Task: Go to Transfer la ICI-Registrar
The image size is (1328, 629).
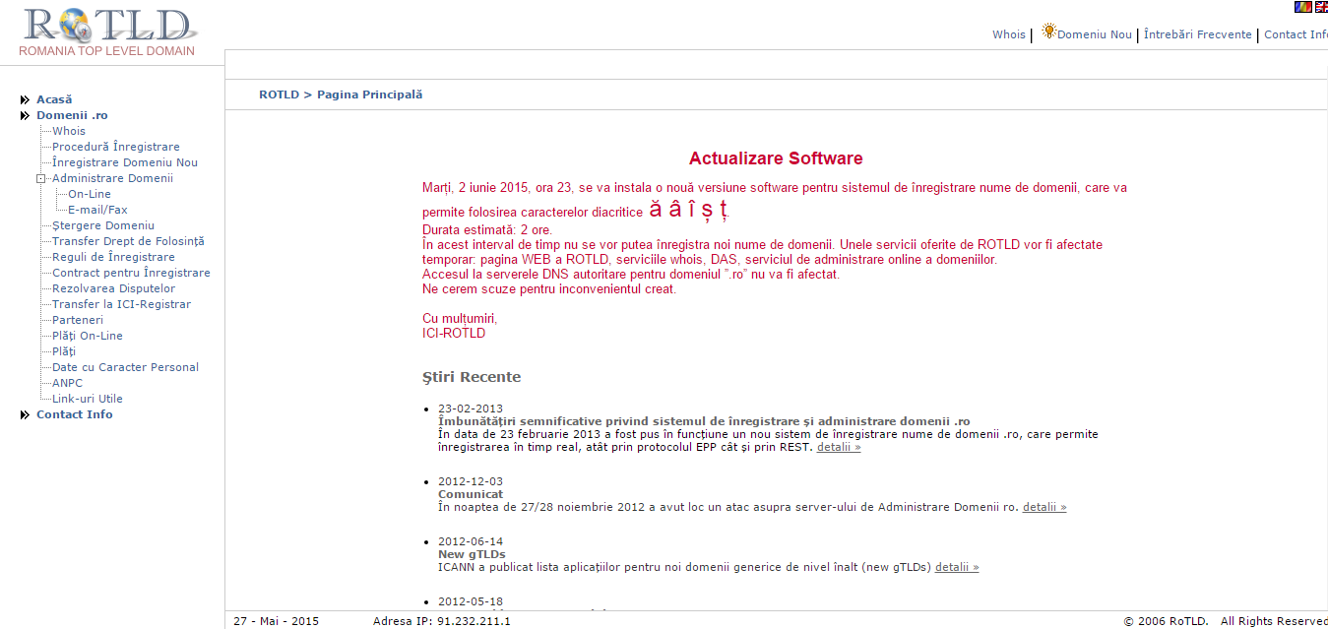Action: [x=121, y=304]
